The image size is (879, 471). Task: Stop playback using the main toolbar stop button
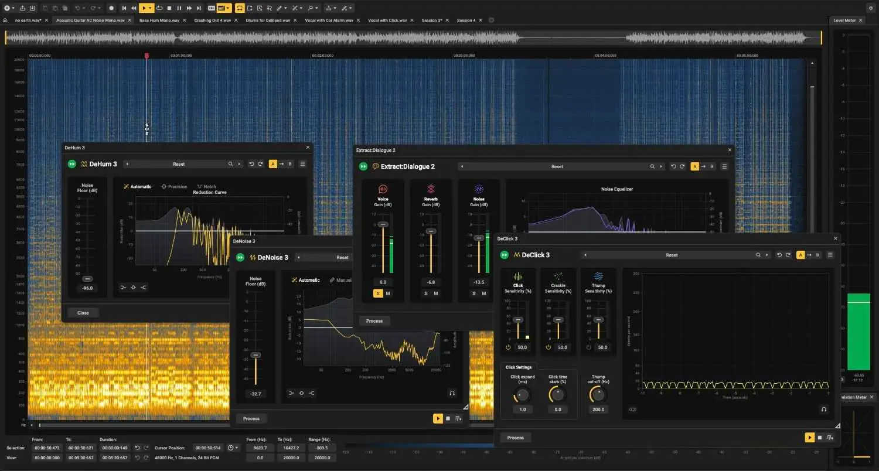(169, 8)
